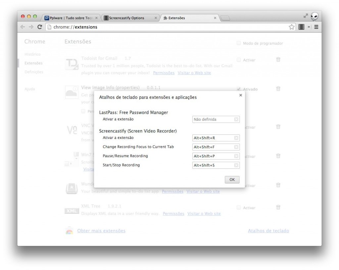The width and height of the screenshot is (339, 270).
Task: Click the alien profile avatar icon
Action: (315, 17)
